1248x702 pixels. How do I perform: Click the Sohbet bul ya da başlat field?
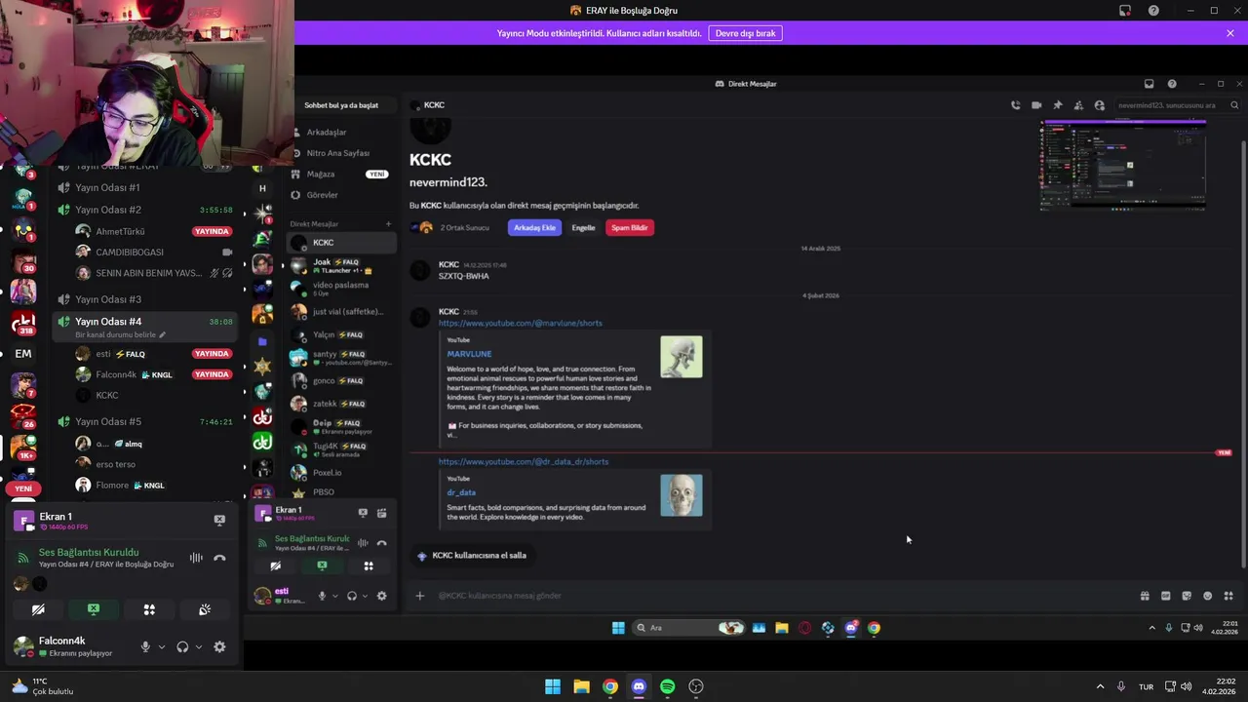coord(341,105)
